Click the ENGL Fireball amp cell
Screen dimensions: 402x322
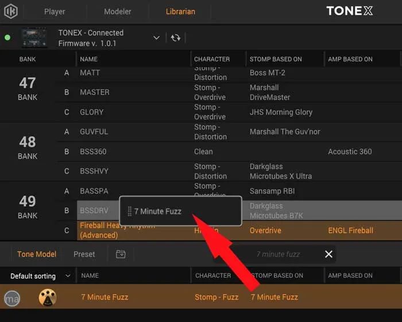(350, 230)
